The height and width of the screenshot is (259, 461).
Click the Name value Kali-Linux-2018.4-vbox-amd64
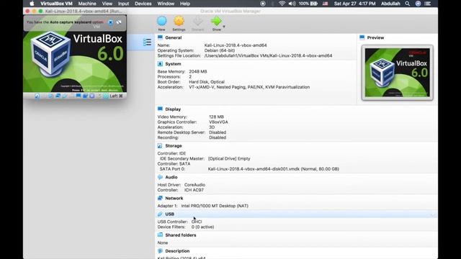pos(236,45)
